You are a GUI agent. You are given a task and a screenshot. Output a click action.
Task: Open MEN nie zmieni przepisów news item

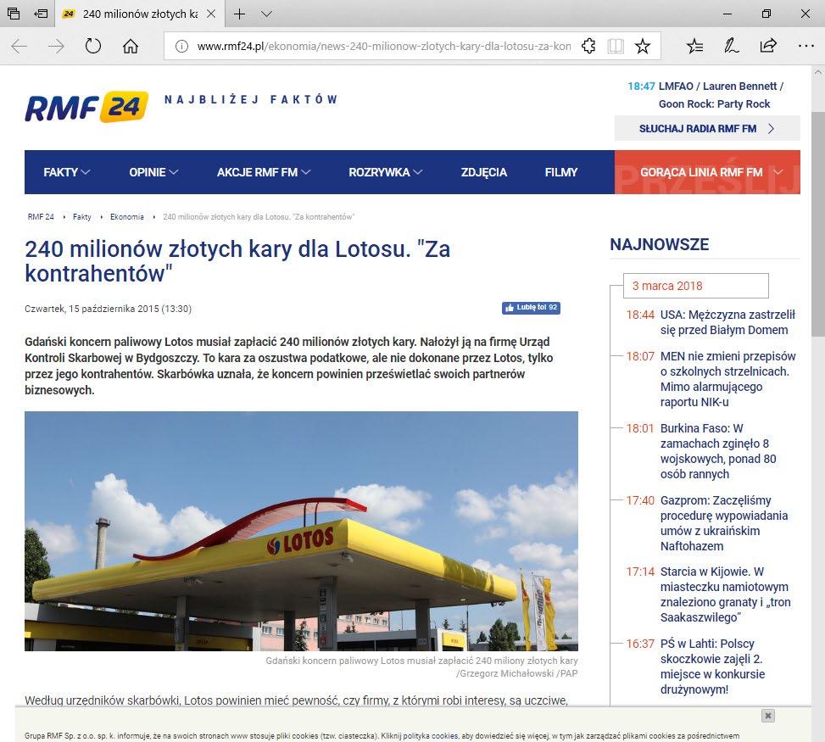pos(727,379)
